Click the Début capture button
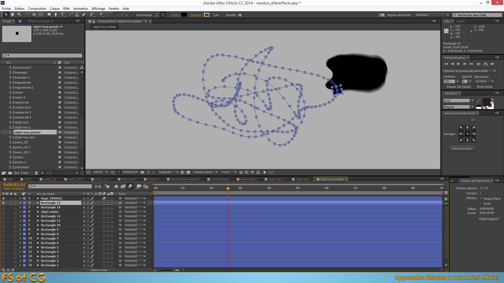The image size is (504, 283). [489, 219]
